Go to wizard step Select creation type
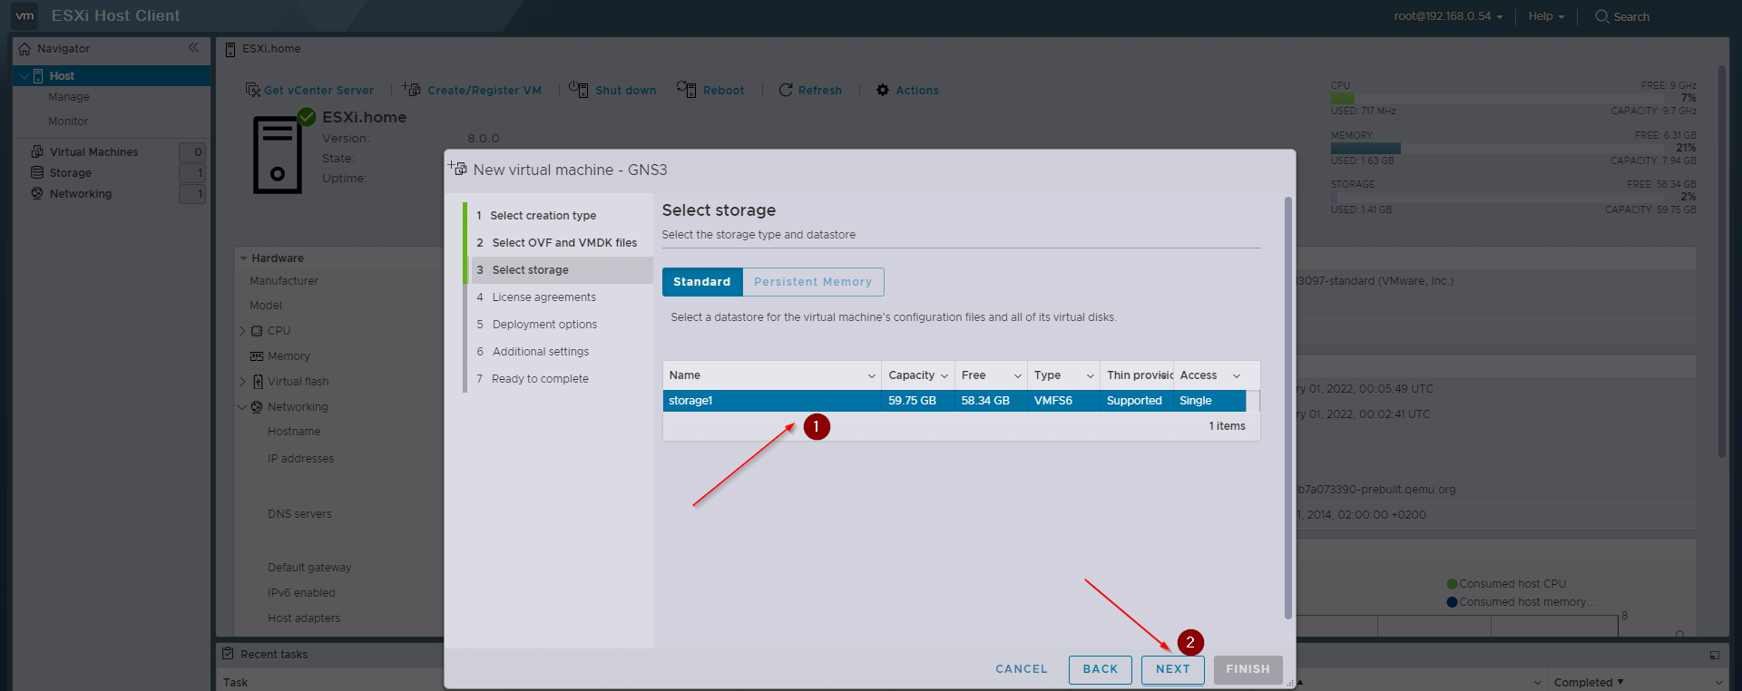This screenshot has height=691, width=1742. click(x=543, y=216)
